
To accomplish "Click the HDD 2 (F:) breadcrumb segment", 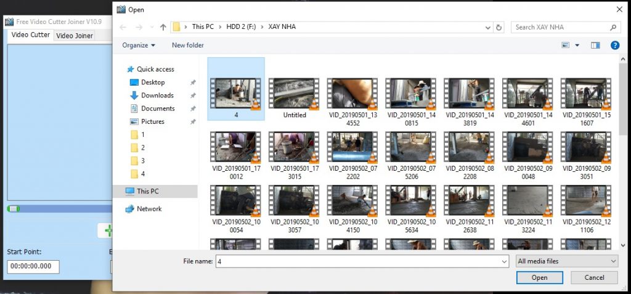I will [241, 27].
